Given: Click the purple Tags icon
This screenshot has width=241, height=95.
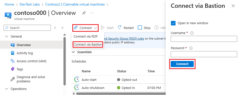Looking at the screenshot, I should coord(13,69).
